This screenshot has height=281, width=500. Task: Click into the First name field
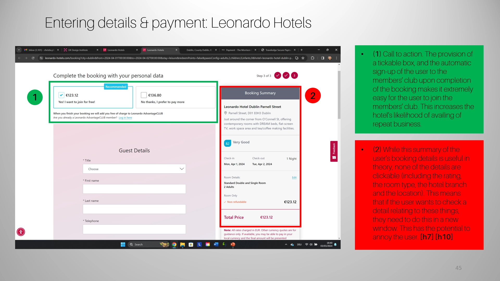point(134,189)
